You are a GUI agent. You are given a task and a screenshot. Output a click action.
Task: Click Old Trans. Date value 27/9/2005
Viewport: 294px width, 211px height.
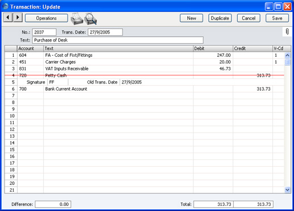[132, 82]
